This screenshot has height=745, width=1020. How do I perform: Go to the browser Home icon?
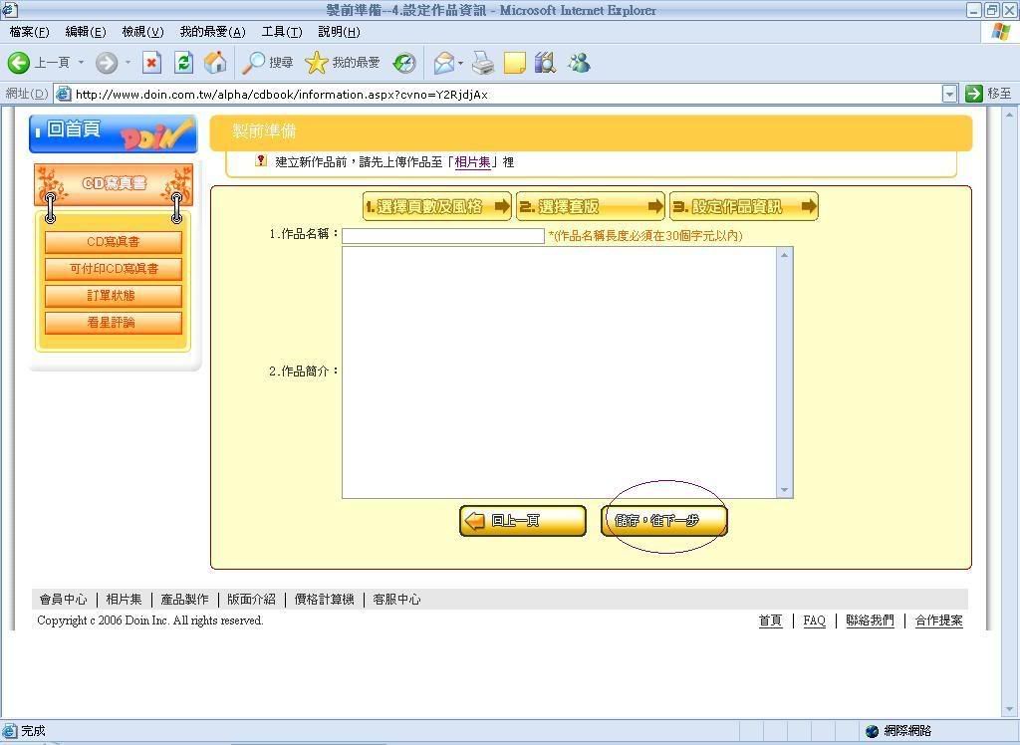tap(215, 63)
